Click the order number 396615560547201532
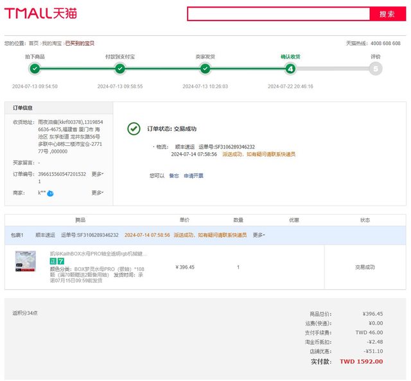The width and height of the screenshot is (411, 381). (x=62, y=177)
